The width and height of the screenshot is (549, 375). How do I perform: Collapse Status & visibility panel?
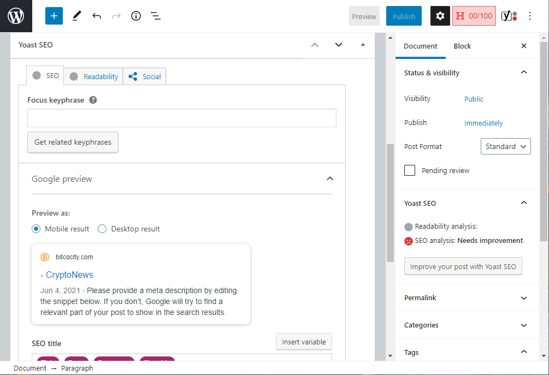[x=524, y=73]
